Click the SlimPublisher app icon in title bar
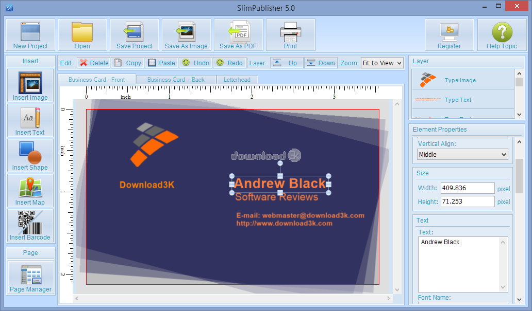The height and width of the screenshot is (311, 532). (9, 8)
